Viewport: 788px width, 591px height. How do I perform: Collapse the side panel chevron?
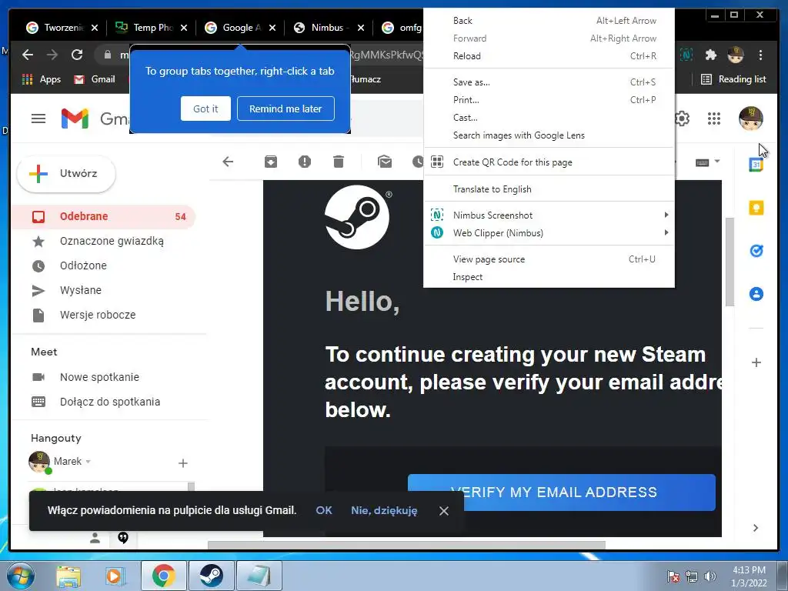tap(756, 528)
